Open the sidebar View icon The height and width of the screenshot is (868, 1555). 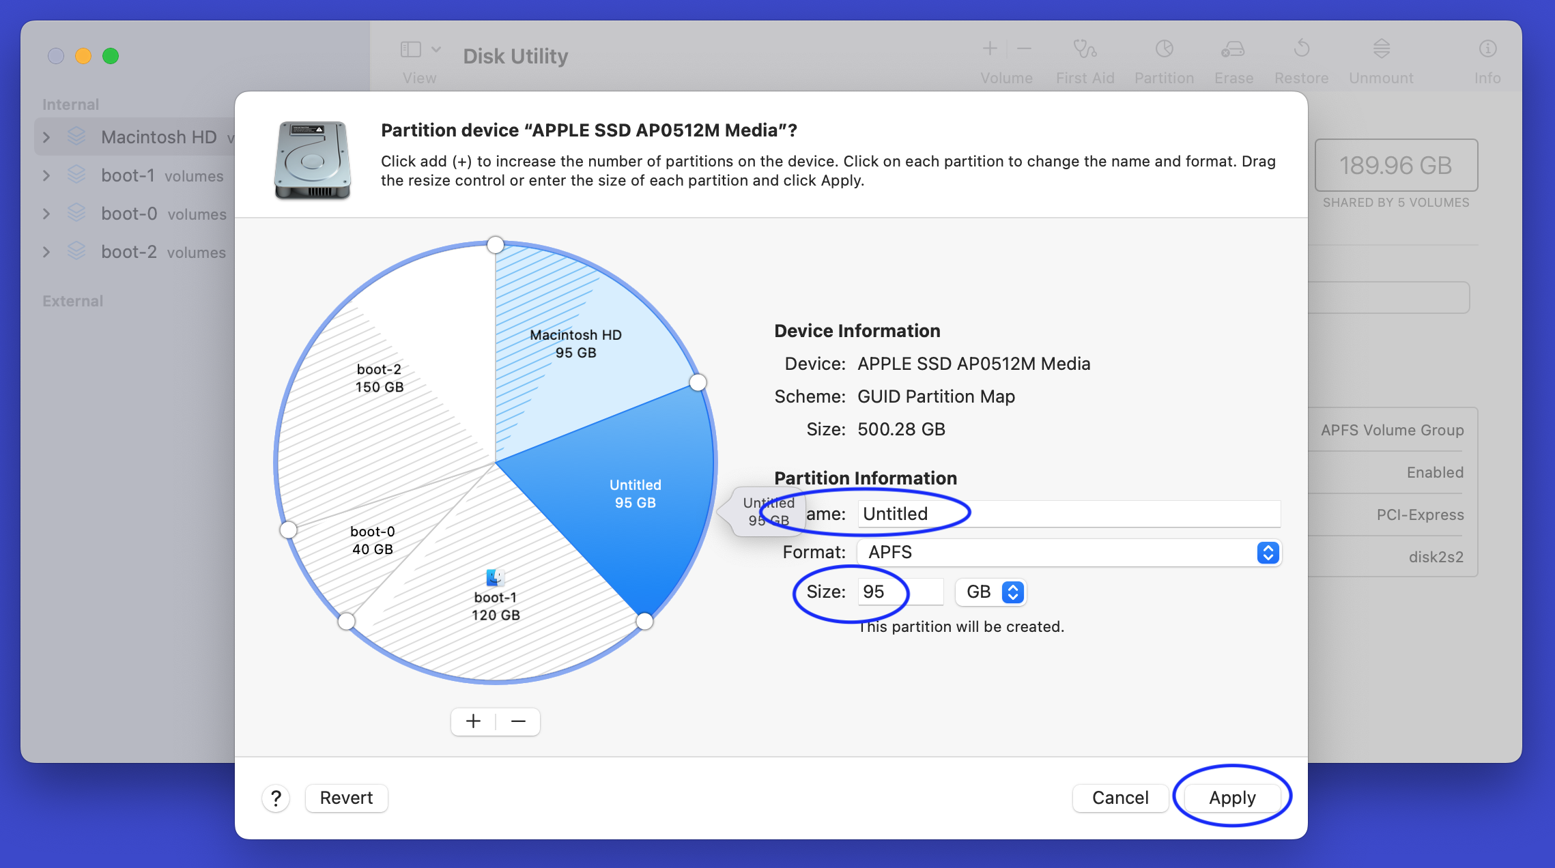[410, 49]
